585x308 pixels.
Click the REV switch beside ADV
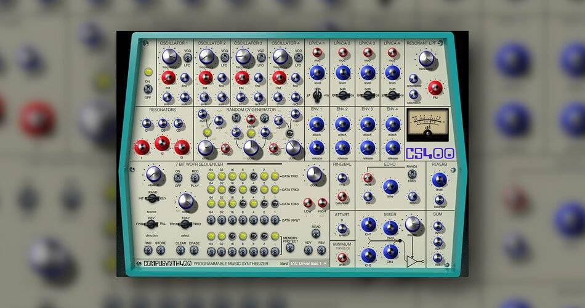pos(321,249)
